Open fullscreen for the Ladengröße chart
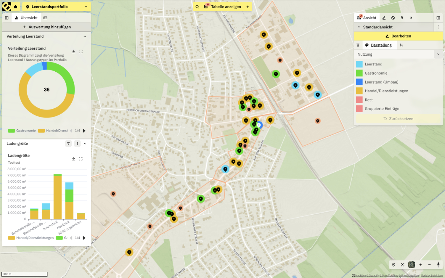Screen dimensions: 445x278 click(x=80, y=158)
